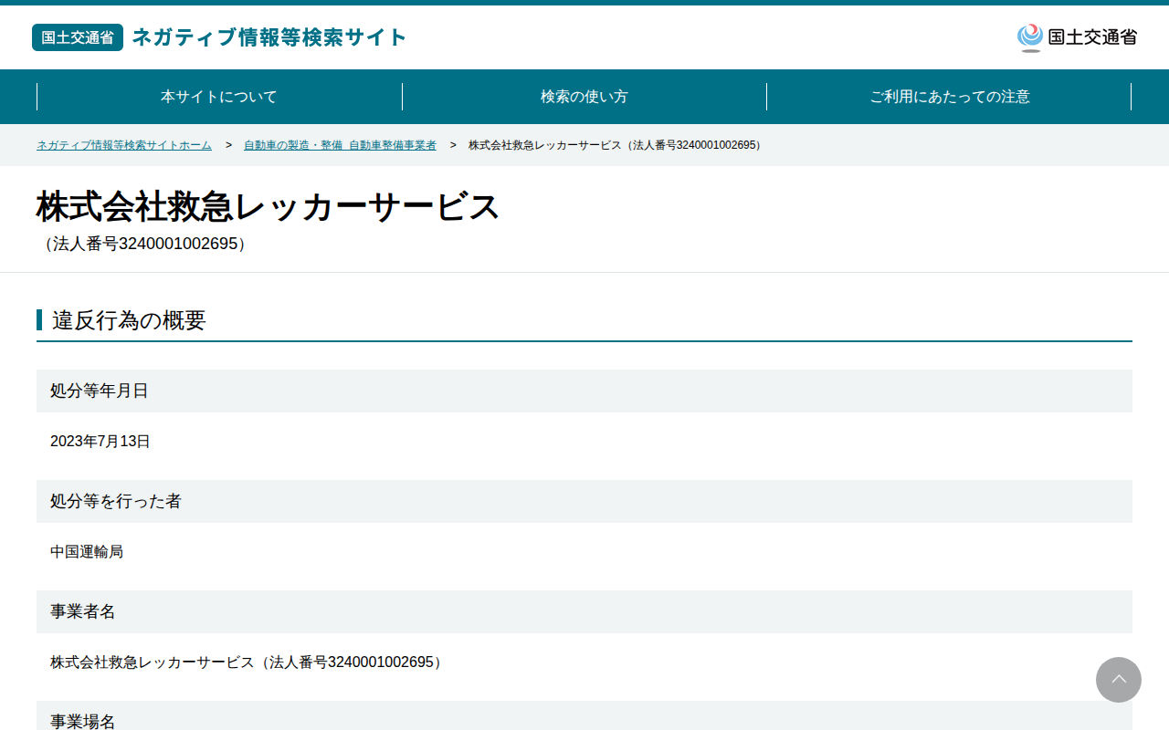Open the 検索の使い方 menu item

pos(584,97)
